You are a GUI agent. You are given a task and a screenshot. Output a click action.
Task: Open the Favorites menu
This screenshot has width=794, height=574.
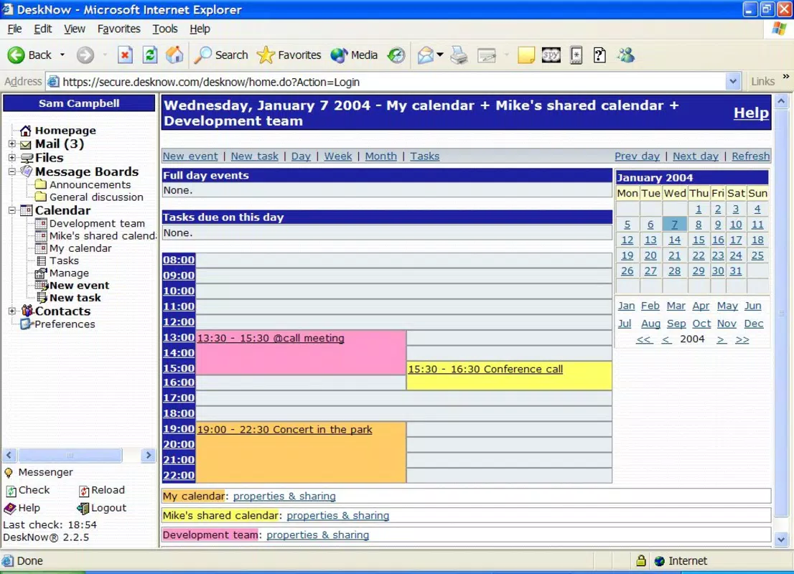[x=119, y=29]
